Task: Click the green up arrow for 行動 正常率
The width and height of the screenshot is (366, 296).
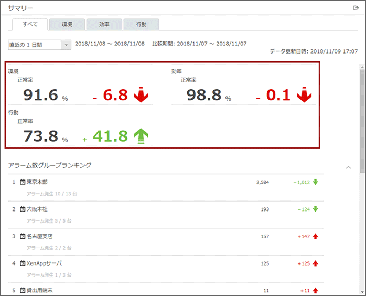Action: point(141,136)
